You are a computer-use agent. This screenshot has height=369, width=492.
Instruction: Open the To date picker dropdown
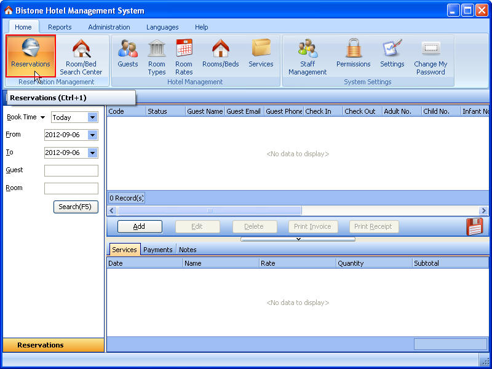point(93,153)
